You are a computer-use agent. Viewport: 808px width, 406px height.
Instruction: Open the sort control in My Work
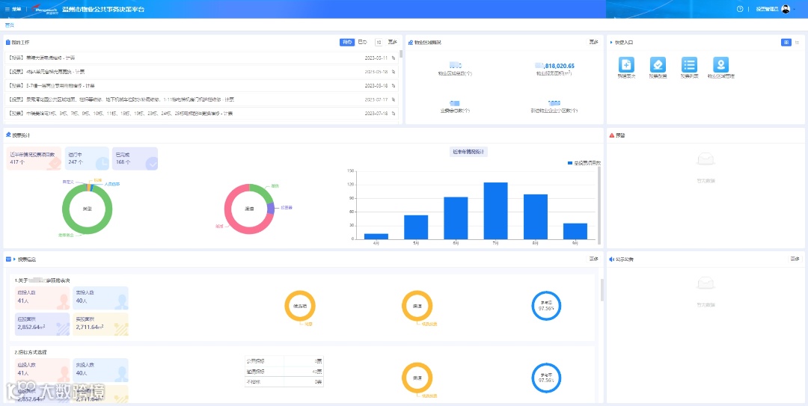379,43
